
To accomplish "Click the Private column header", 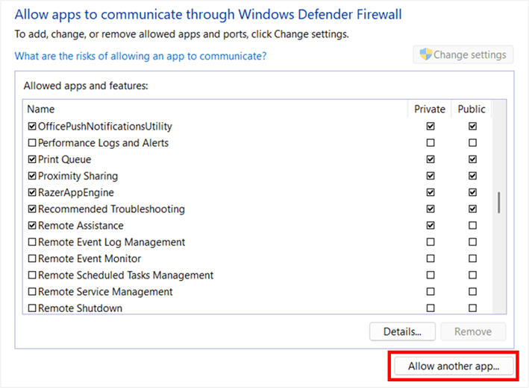I will click(x=430, y=109).
